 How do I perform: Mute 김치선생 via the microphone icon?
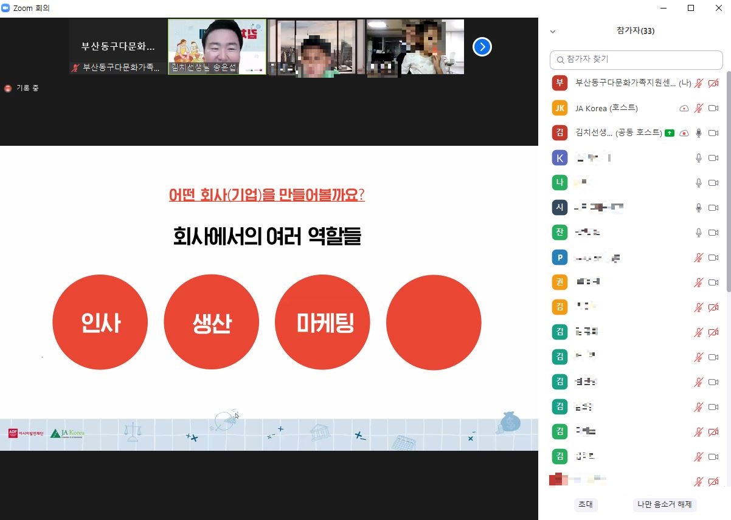click(x=699, y=132)
